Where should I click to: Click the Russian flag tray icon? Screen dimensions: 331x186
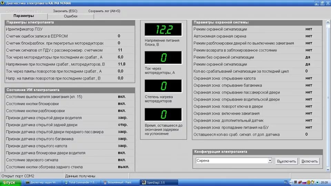(x=304, y=183)
